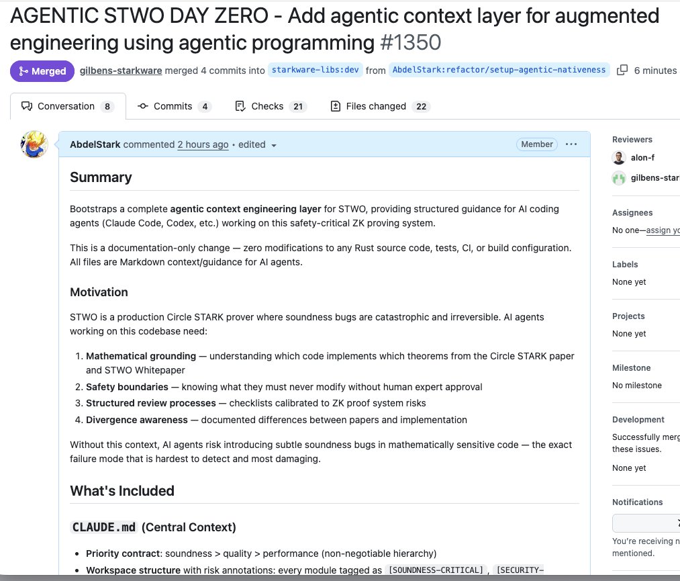Click the notifications subscribe button
The width and height of the screenshot is (680, 581).
646,523
